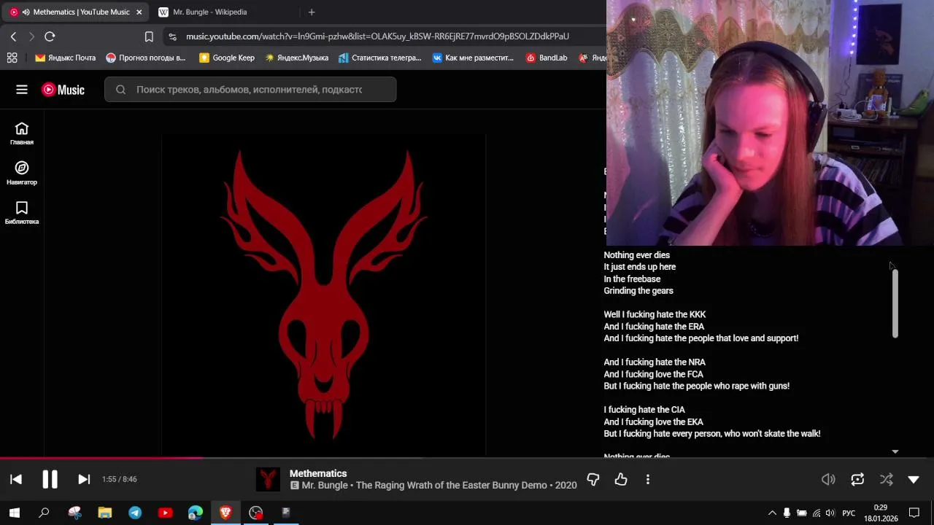Open the three-dot menu for current track
This screenshot has width=934, height=525.
coord(648,479)
